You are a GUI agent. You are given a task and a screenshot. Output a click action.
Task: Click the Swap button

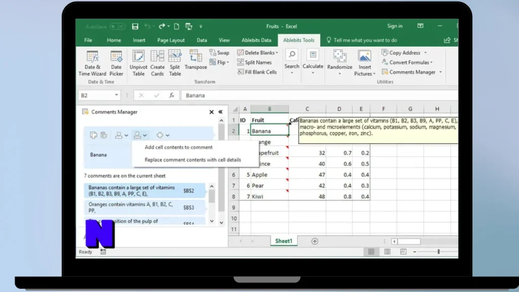coord(219,53)
